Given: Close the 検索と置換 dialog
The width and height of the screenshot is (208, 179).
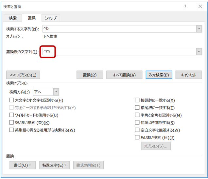Looking at the screenshot, I should click(199, 7).
